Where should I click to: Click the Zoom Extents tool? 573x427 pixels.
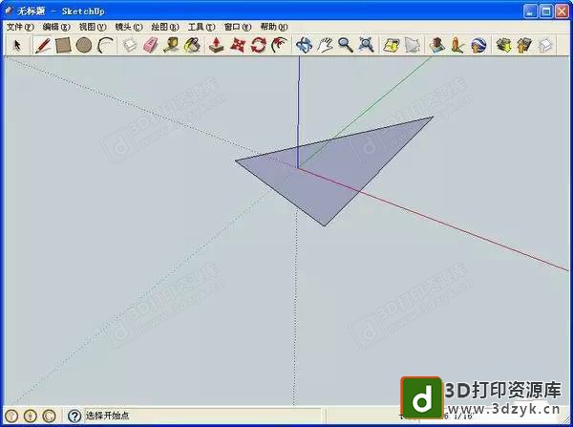tap(366, 45)
